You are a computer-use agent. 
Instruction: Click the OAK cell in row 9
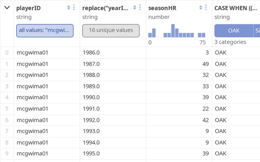point(221,153)
